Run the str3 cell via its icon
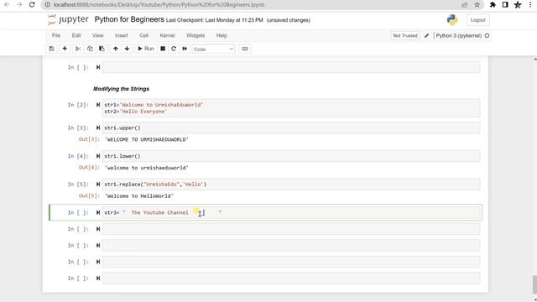537x302 pixels. 98,212
